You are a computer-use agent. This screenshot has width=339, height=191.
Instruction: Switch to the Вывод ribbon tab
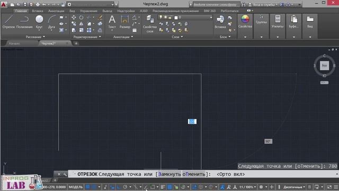click(x=107, y=11)
